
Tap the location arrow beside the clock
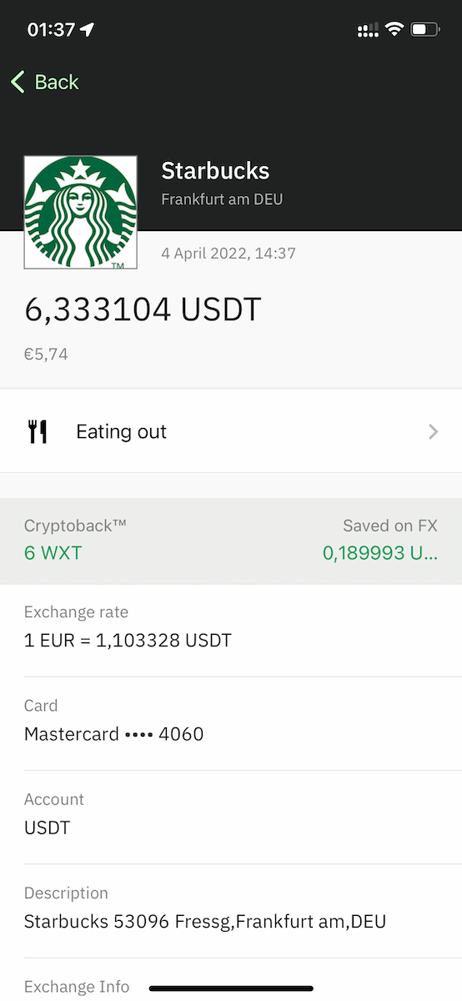[88, 30]
